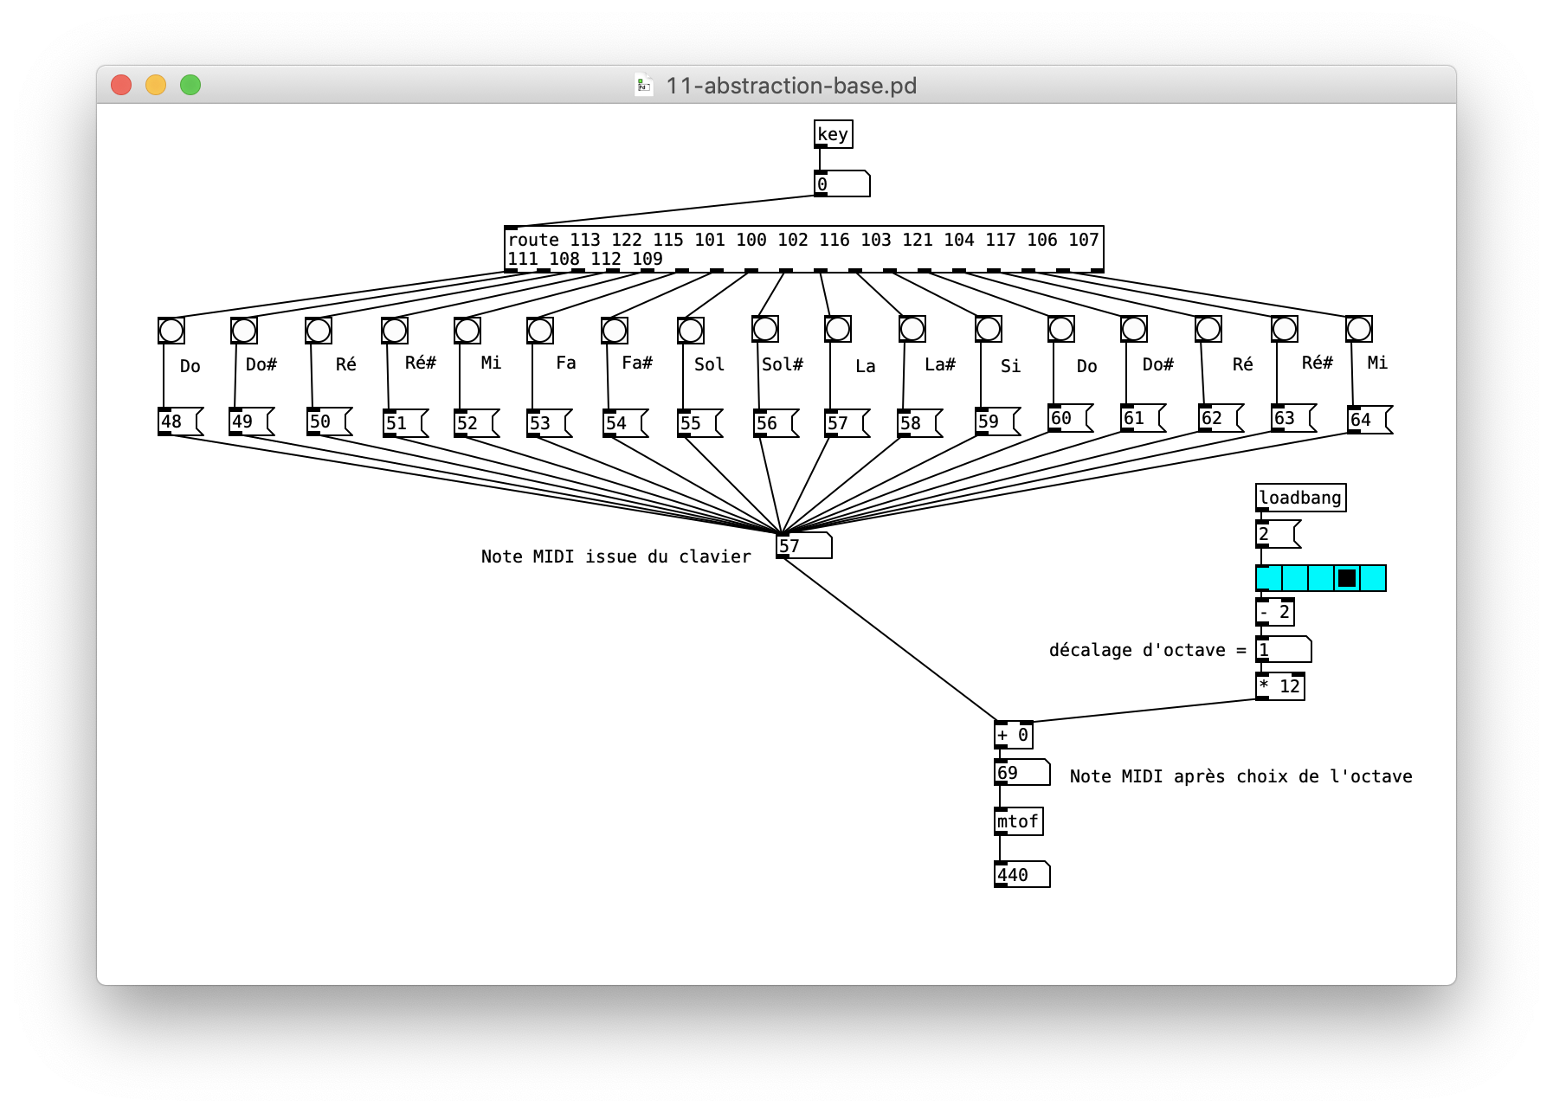Fire the bang above message 55

(691, 331)
